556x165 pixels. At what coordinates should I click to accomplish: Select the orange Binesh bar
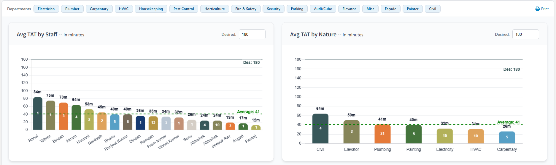(63, 116)
